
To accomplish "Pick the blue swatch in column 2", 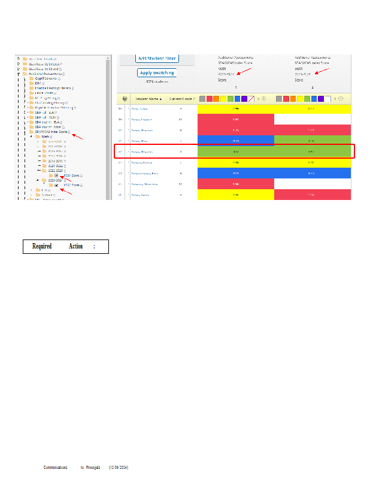I will (x=314, y=99).
